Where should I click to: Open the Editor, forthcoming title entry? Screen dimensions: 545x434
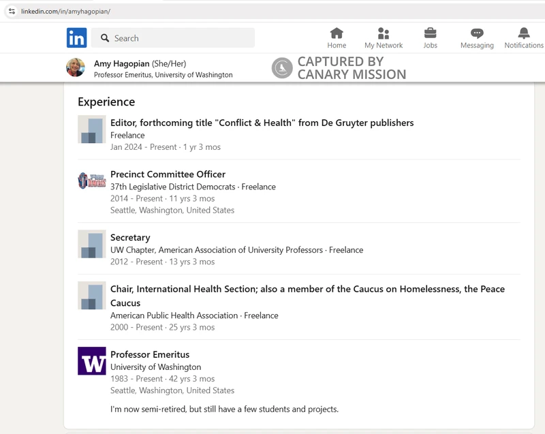point(262,123)
